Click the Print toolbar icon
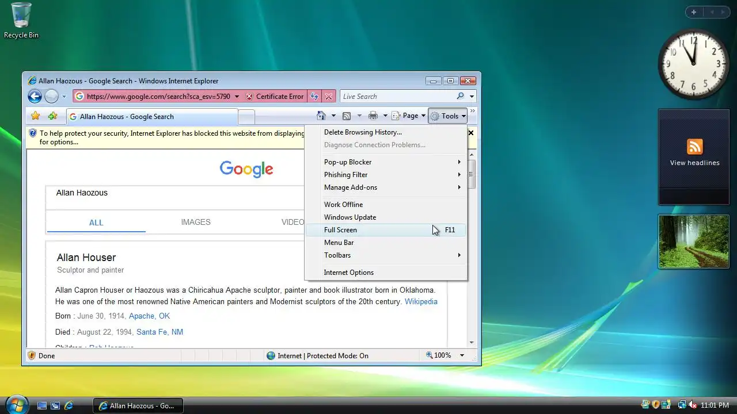737x414 pixels. (373, 116)
